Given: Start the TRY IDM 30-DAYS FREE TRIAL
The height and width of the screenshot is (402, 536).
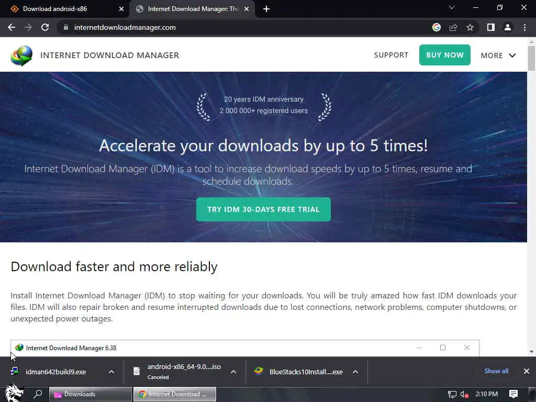Looking at the screenshot, I should tap(263, 209).
